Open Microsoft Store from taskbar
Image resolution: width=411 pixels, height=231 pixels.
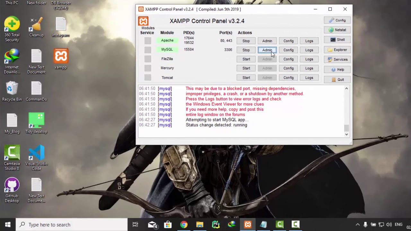pos(168,225)
